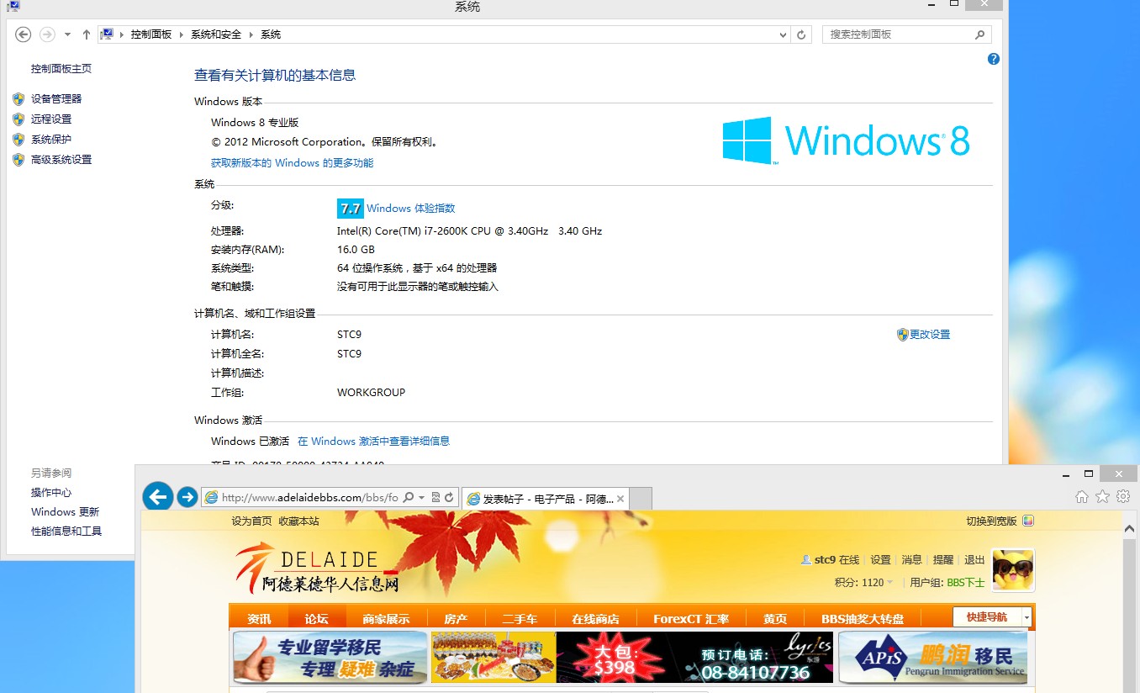
Task: Close the 发表帖子 browser tab
Action: (x=620, y=499)
